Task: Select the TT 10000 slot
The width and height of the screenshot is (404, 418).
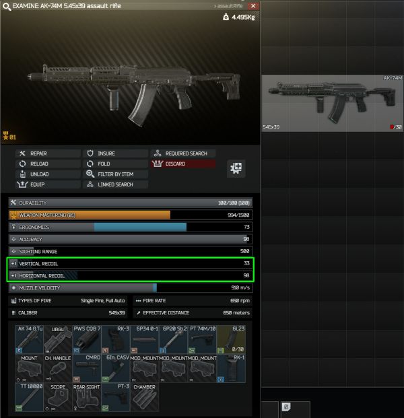Action: point(29,397)
